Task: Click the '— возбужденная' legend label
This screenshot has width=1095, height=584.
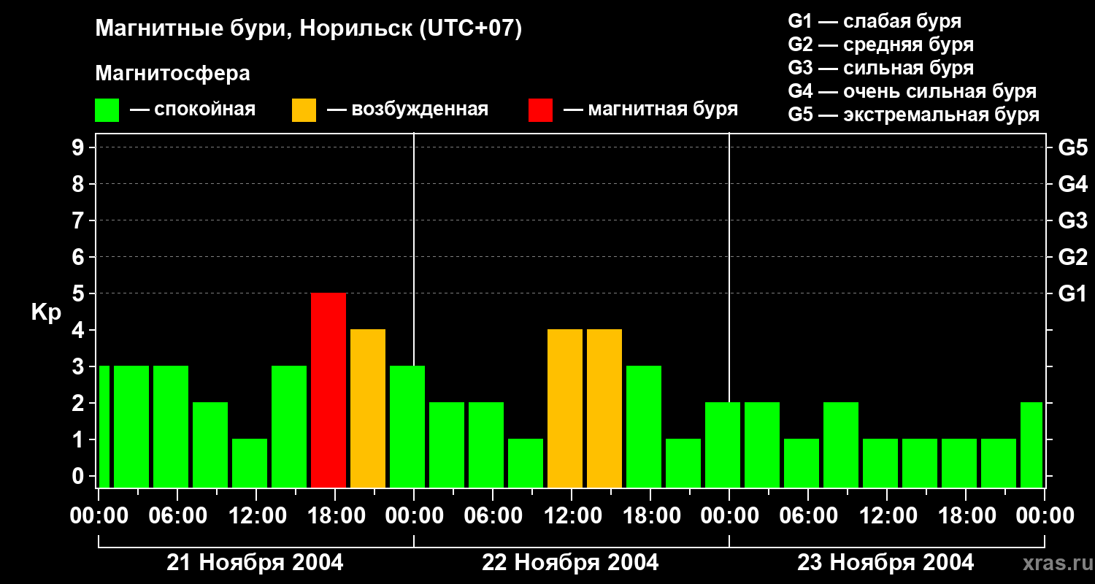Action: (x=407, y=109)
